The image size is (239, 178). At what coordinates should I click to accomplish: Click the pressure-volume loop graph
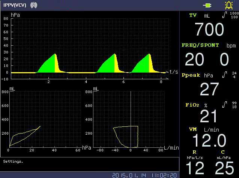click(x=44, y=119)
